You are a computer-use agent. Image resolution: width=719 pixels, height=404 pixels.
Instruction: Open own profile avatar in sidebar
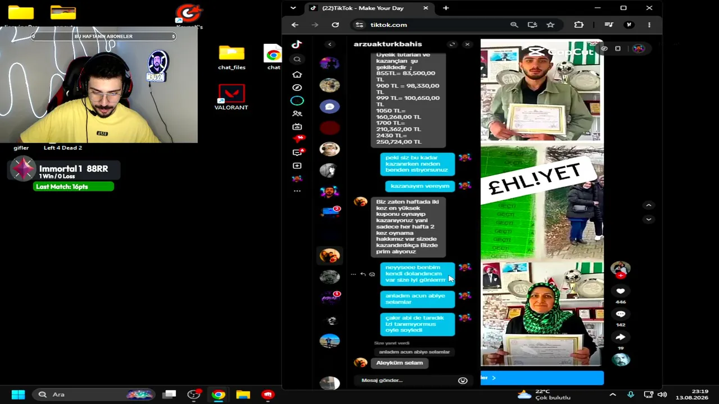[297, 179]
